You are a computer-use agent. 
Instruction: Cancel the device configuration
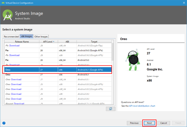click(163, 123)
